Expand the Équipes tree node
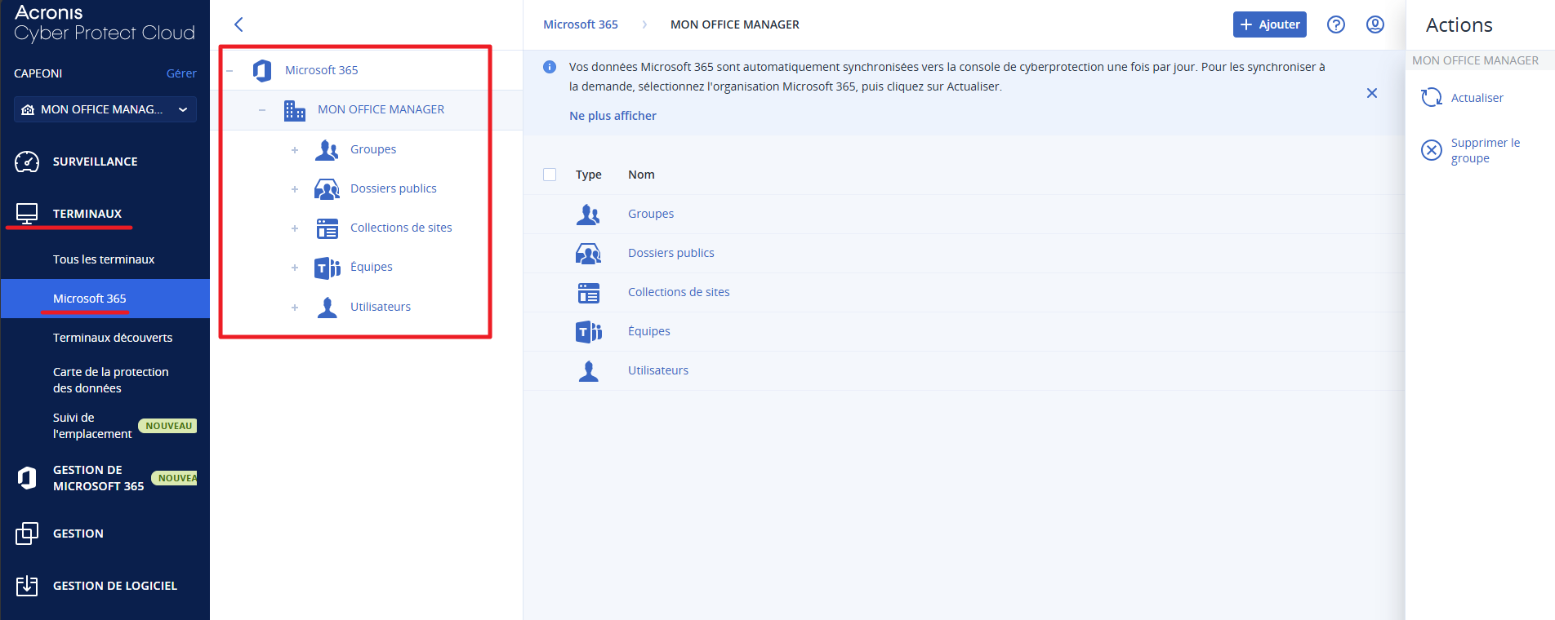Screen dimensions: 1555x620 [x=295, y=268]
